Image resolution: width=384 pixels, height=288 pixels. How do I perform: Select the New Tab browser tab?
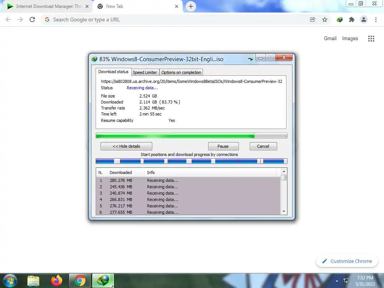click(137, 6)
